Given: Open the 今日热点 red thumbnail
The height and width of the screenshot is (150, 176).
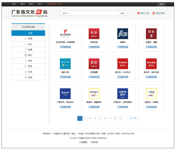Looking at the screenshot, I should click(123, 64).
